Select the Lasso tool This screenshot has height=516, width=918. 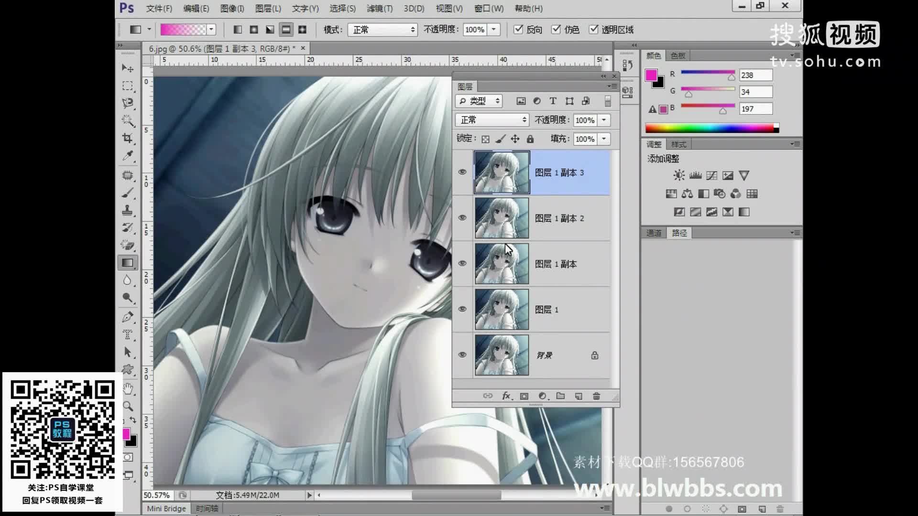point(128,103)
